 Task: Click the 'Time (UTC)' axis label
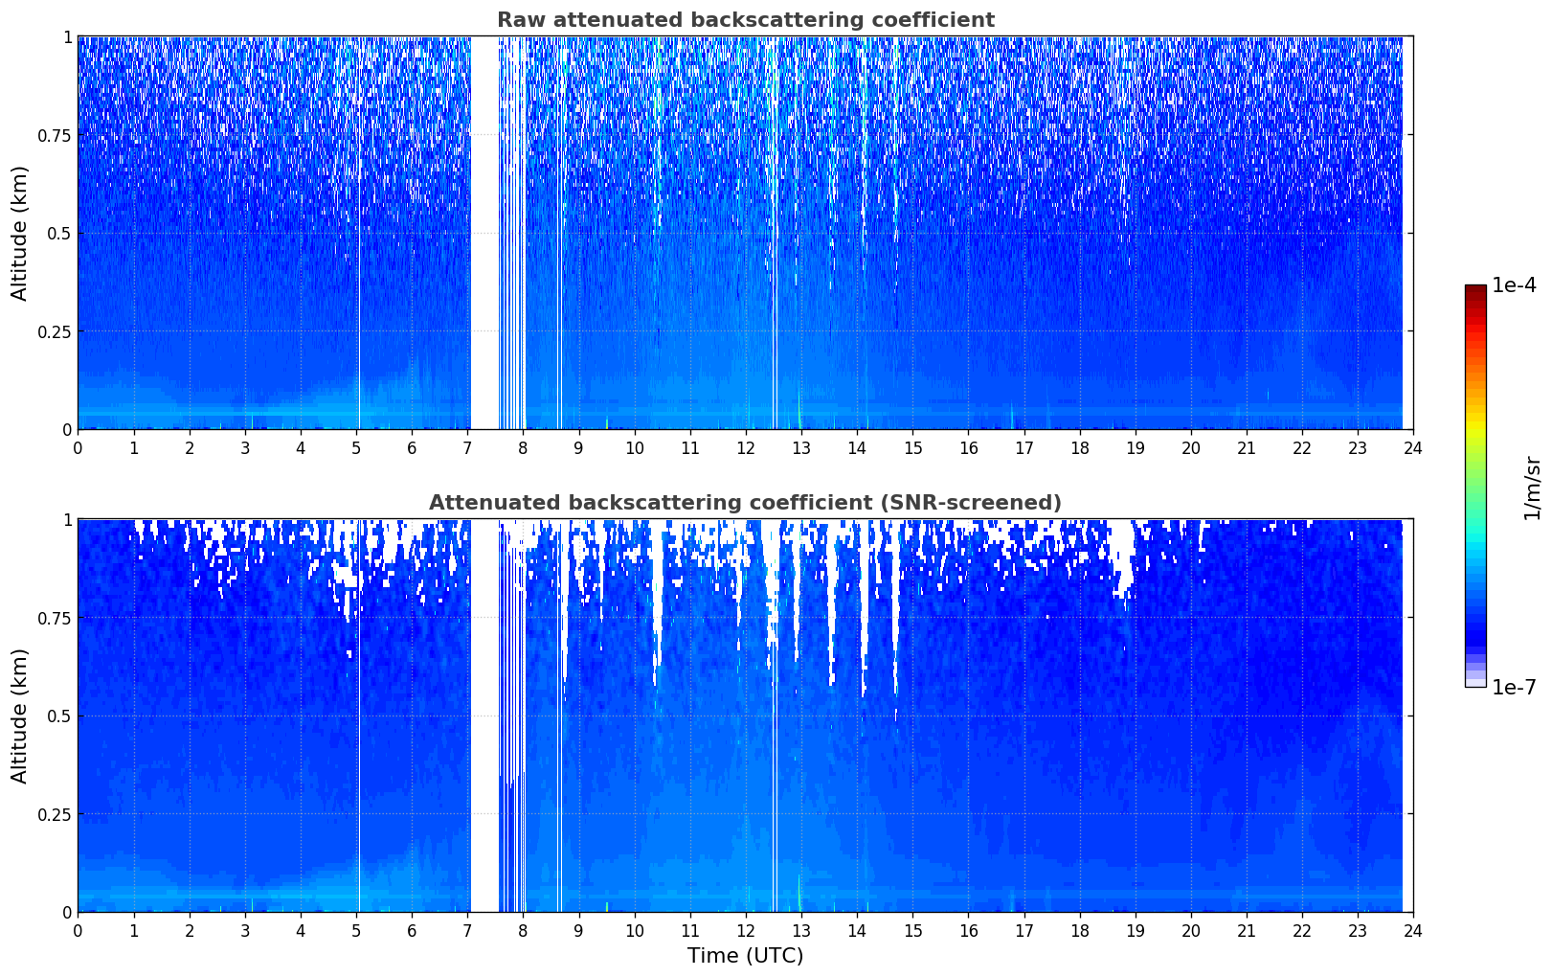(745, 956)
